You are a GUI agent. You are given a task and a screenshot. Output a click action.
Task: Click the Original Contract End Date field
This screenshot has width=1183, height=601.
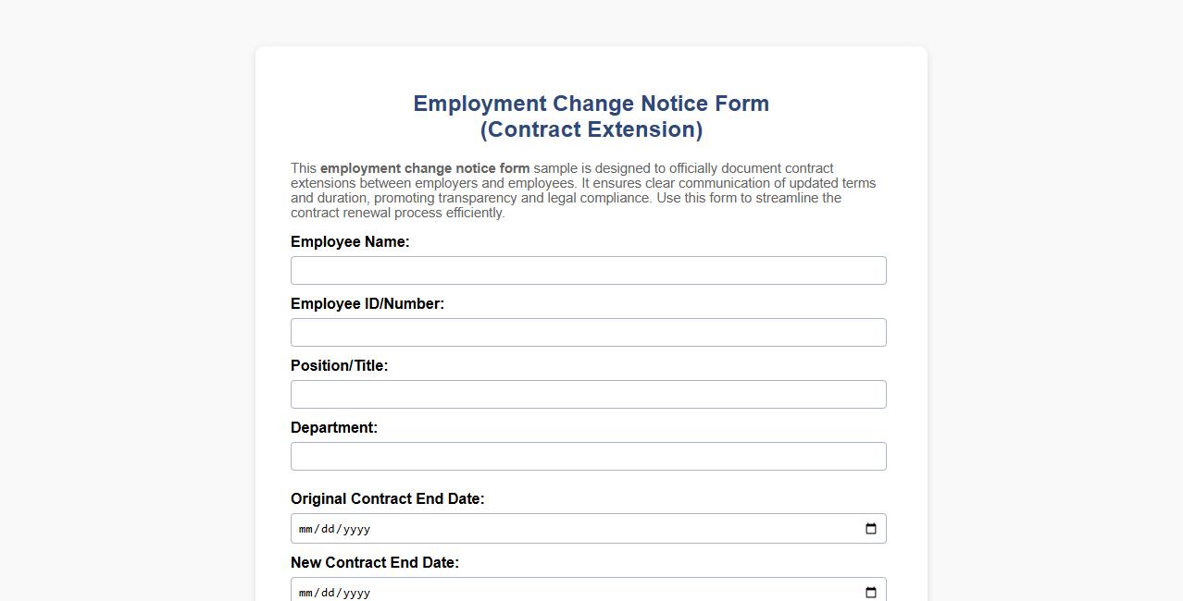coord(555,528)
